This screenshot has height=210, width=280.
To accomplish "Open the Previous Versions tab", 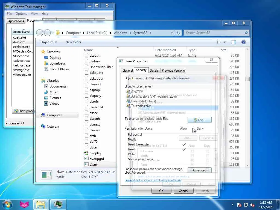I will (173, 71).
